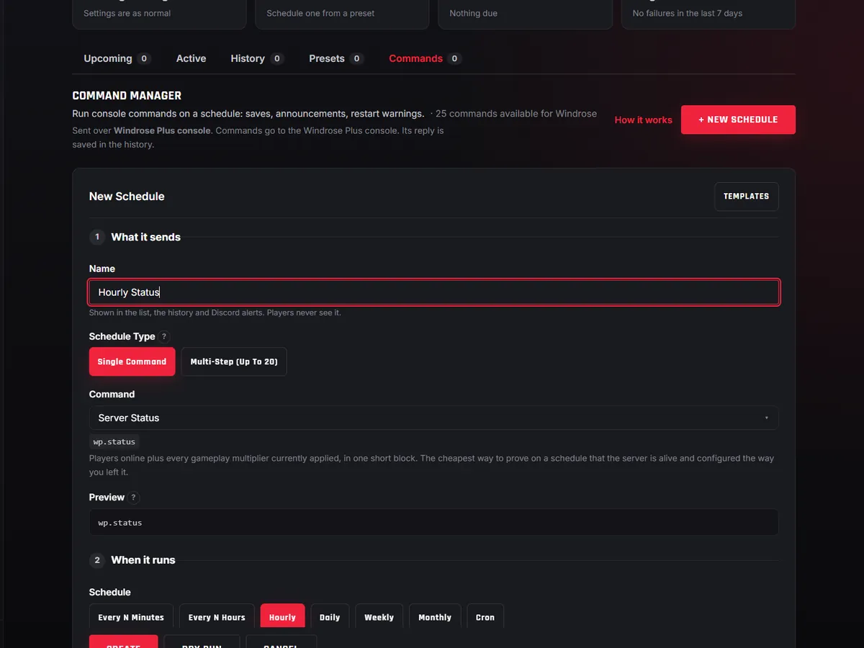Click the COMMAND MANAGER heading
The width and height of the screenshot is (864, 648).
(127, 96)
